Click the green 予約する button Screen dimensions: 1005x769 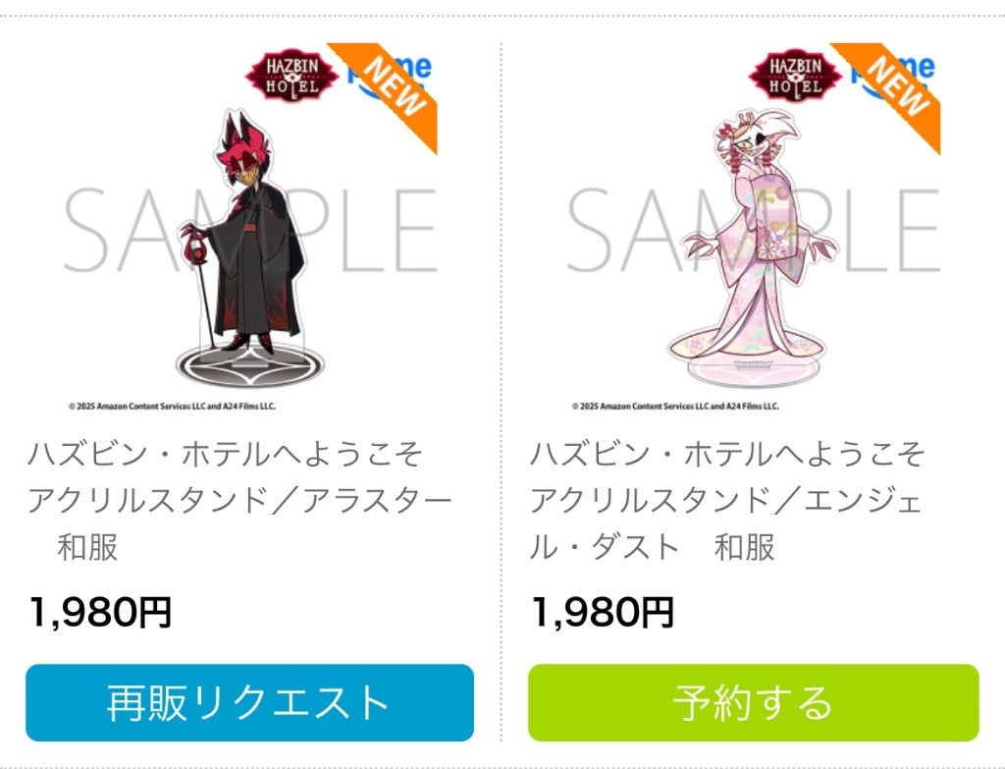(753, 702)
